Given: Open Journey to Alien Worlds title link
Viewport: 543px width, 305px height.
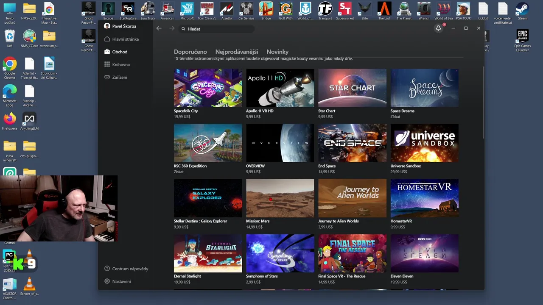Looking at the screenshot, I should (339, 221).
